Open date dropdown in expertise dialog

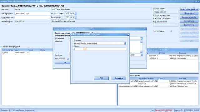click(142, 55)
